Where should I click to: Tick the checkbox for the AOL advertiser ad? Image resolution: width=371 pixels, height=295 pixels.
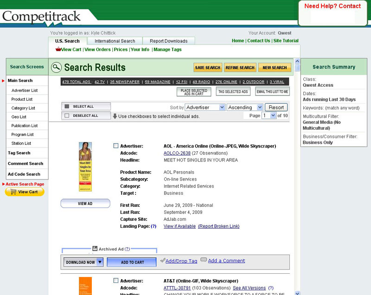(115, 146)
